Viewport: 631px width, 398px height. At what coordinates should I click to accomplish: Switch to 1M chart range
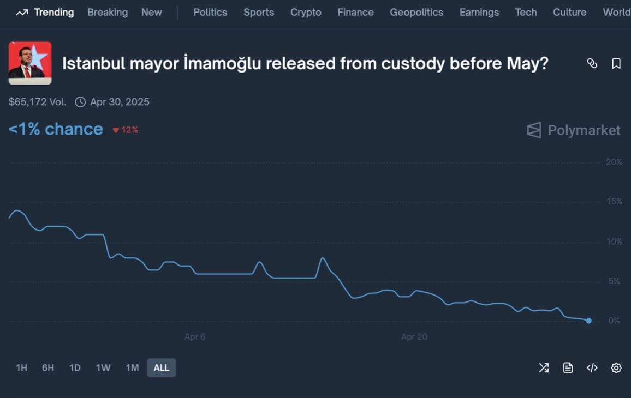132,367
